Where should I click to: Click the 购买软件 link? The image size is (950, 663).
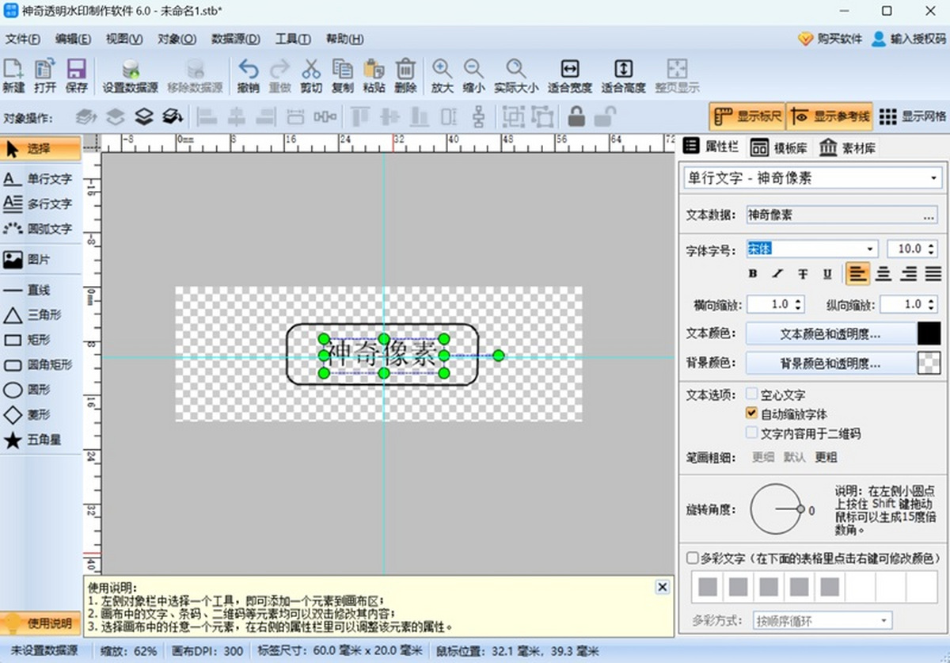point(830,39)
